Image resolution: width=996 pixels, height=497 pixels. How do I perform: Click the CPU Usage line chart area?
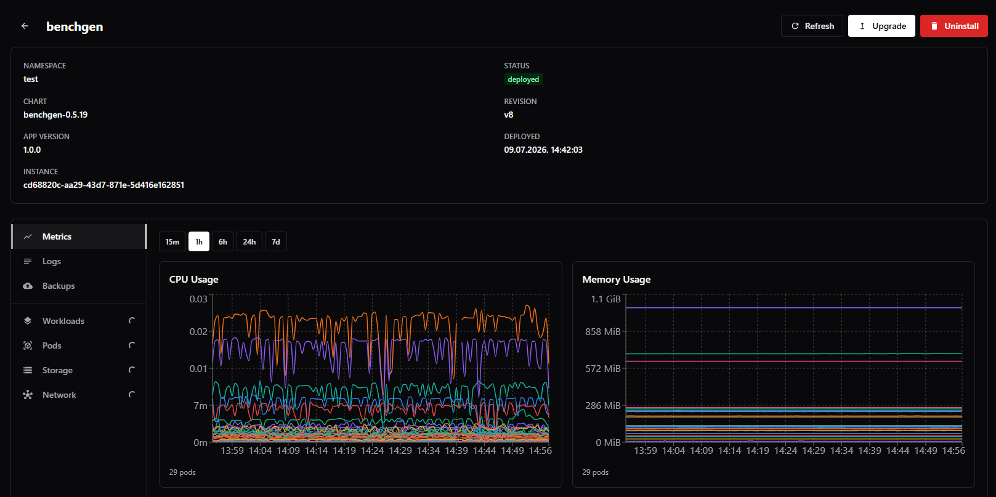[x=381, y=370]
